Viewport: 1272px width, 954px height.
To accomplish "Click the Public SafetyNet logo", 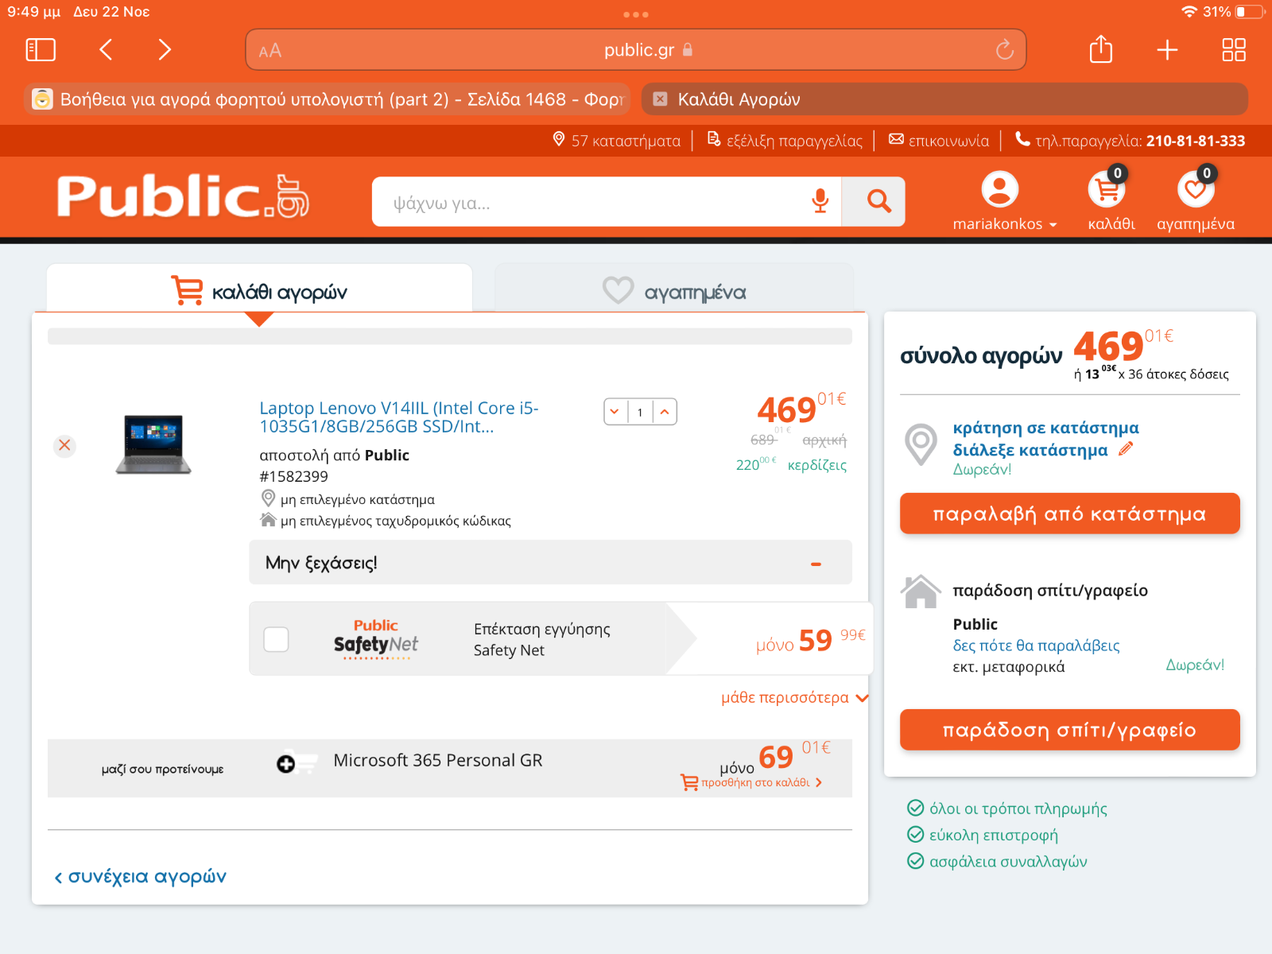I will (x=376, y=639).
